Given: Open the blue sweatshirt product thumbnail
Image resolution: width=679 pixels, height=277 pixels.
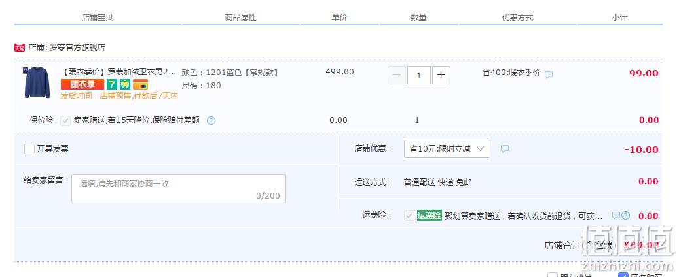Looking at the screenshot, I should tap(37, 82).
